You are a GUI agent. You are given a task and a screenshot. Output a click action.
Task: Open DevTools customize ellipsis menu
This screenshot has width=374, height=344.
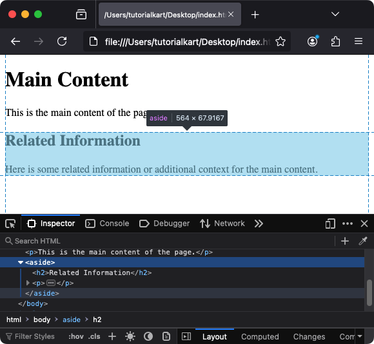click(348, 224)
